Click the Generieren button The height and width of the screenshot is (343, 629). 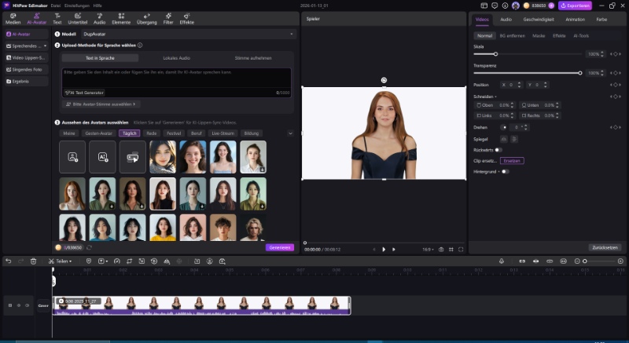coord(280,248)
